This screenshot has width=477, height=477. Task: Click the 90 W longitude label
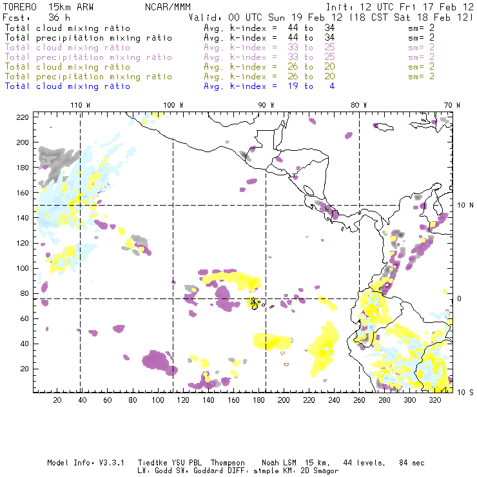(266, 104)
